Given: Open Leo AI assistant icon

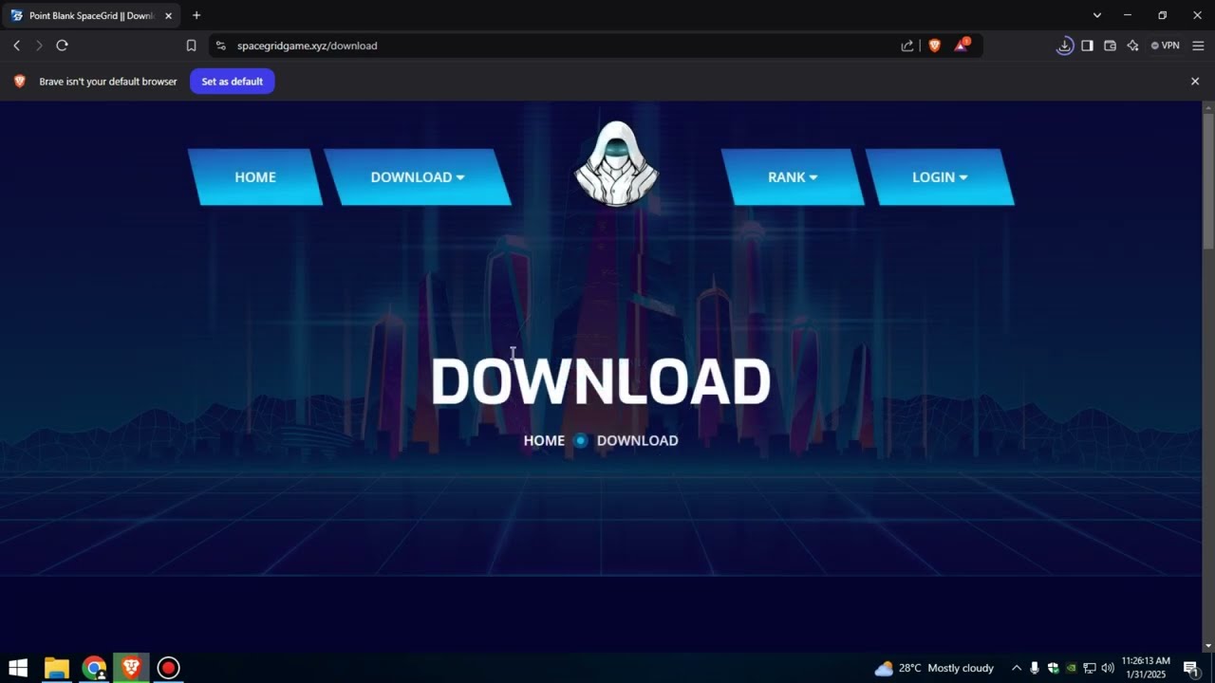Looking at the screenshot, I should click(x=1132, y=46).
